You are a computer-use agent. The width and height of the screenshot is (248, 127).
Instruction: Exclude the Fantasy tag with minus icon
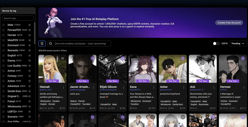click(x=30, y=76)
